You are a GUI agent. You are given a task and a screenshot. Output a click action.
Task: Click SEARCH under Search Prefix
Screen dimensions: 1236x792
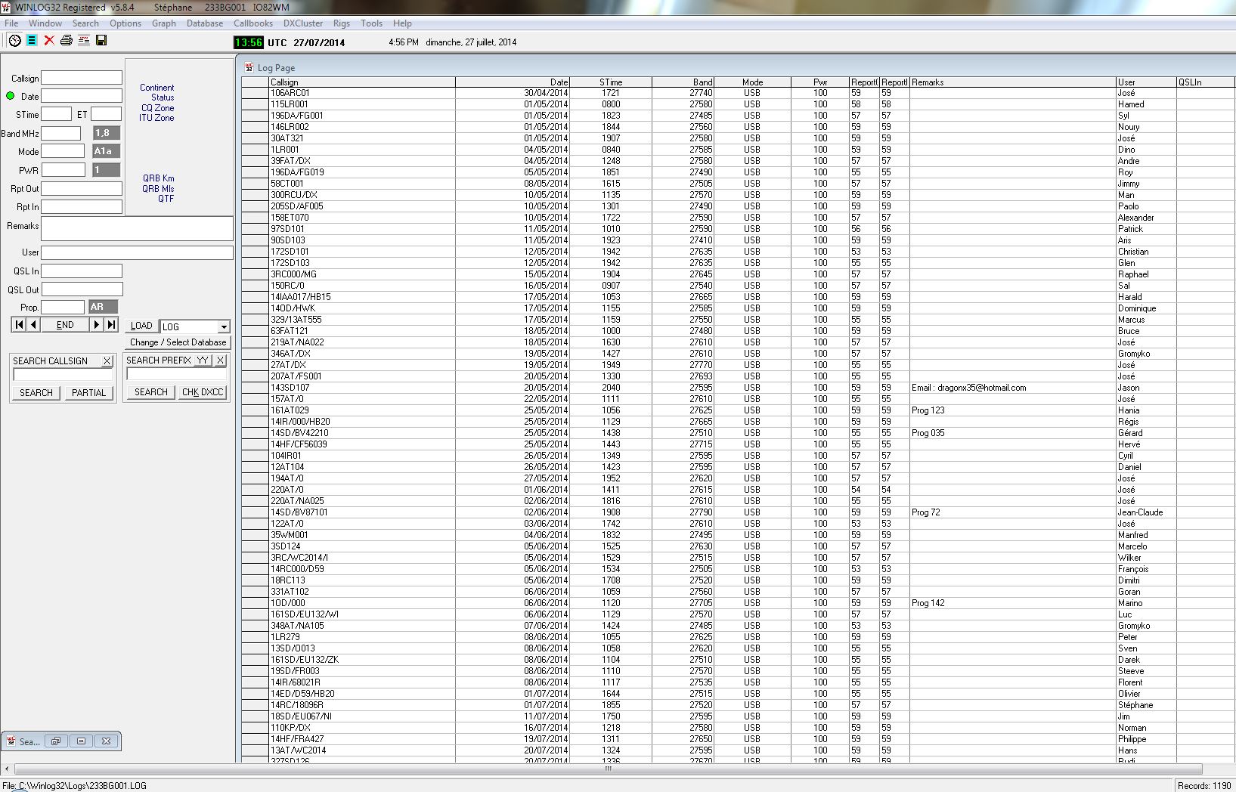[x=151, y=392]
